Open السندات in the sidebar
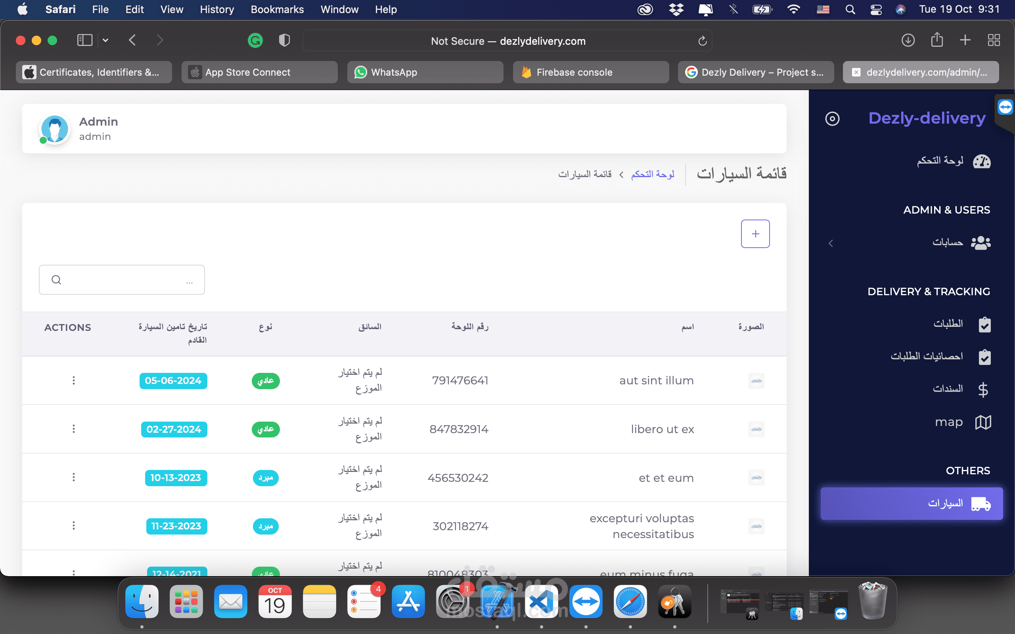 [x=948, y=389]
